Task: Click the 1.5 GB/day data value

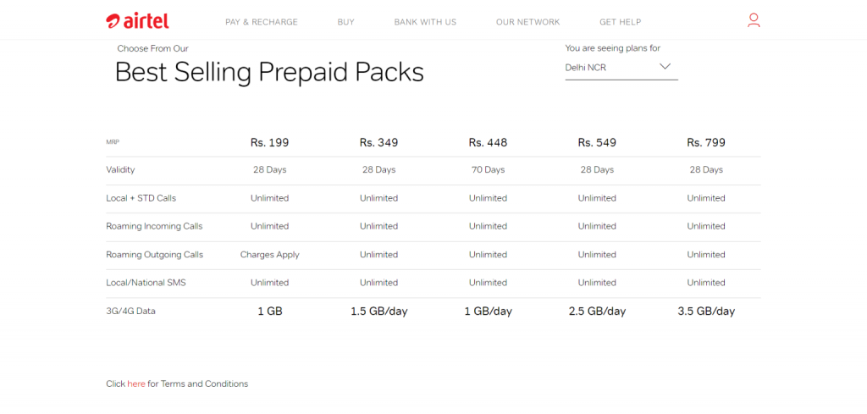Action: tap(378, 312)
